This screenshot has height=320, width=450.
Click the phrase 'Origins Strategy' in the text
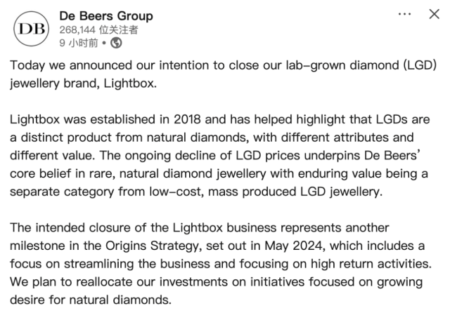tap(153, 246)
